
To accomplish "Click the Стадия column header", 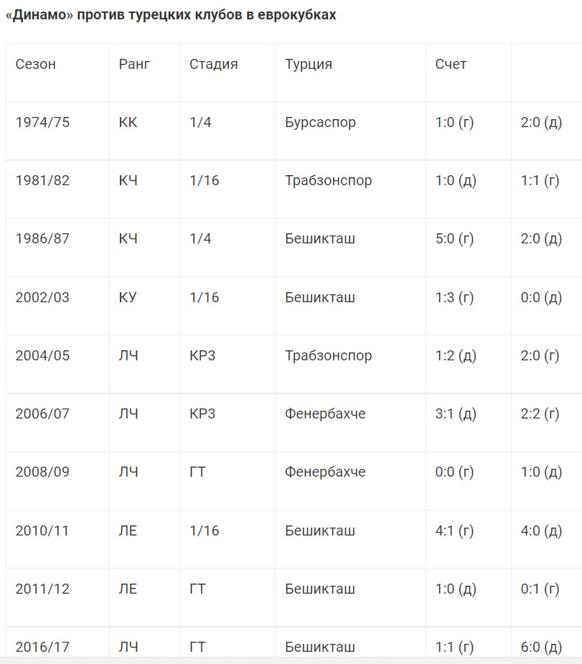I will [x=213, y=64].
